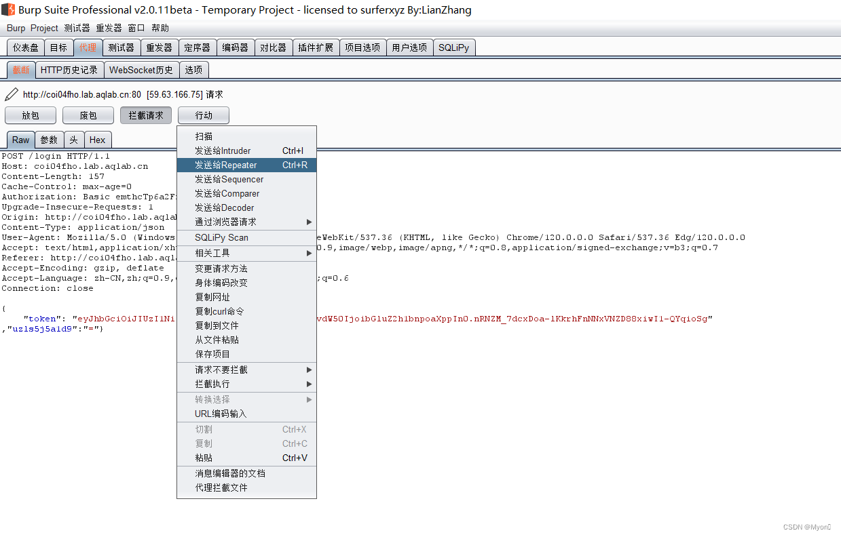The height and width of the screenshot is (537, 841).
Task: Open the 重发器 top-level tab
Action: pyautogui.click(x=159, y=47)
